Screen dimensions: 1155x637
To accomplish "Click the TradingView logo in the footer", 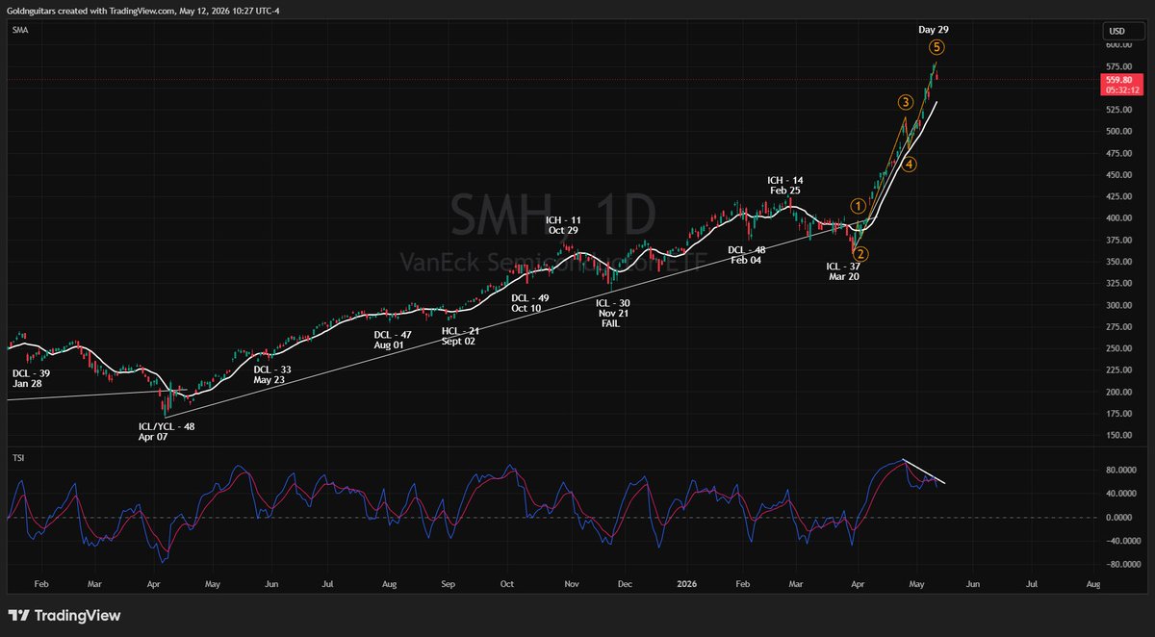I will coord(64,616).
